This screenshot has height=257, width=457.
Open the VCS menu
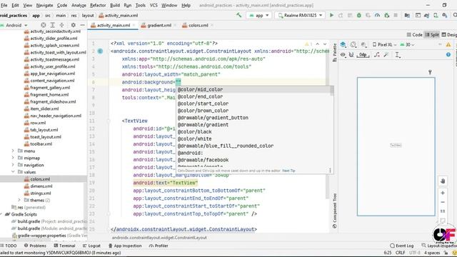point(154,5)
